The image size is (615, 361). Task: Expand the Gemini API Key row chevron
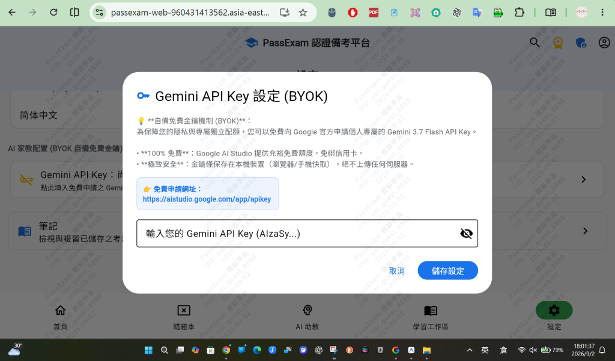[x=584, y=180]
